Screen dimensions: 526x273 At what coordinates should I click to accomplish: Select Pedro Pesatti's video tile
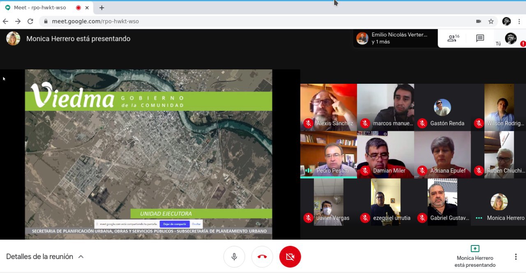click(328, 154)
